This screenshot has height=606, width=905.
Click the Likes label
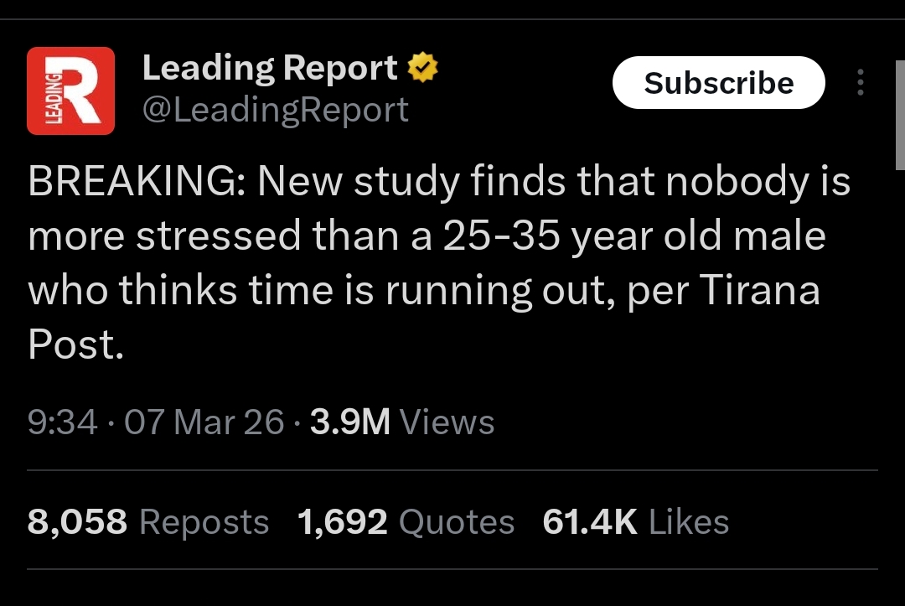click(689, 522)
